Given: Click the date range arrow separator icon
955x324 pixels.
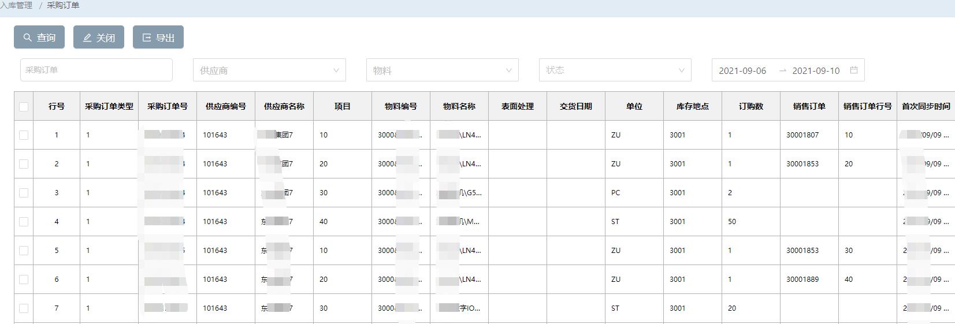Looking at the screenshot, I should click(782, 70).
